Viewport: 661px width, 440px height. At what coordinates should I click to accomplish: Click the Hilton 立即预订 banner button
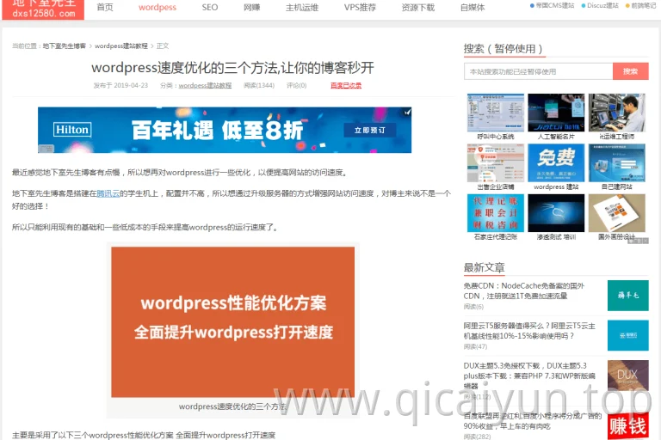click(370, 130)
